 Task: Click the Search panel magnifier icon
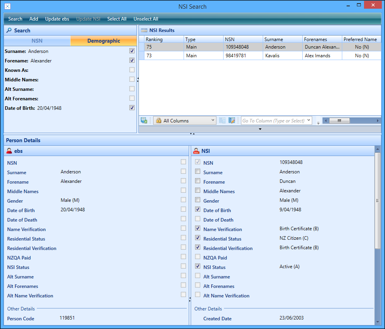point(9,30)
